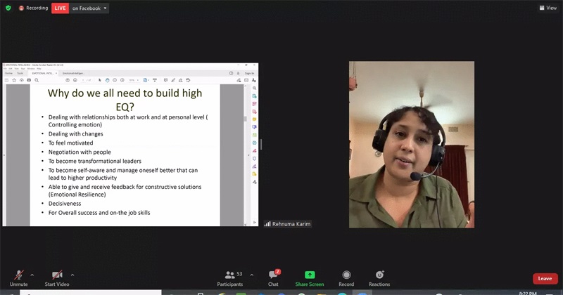The height and width of the screenshot is (295, 563).
Task: Select the Home tab in the shared Acrobat window
Action: point(8,73)
